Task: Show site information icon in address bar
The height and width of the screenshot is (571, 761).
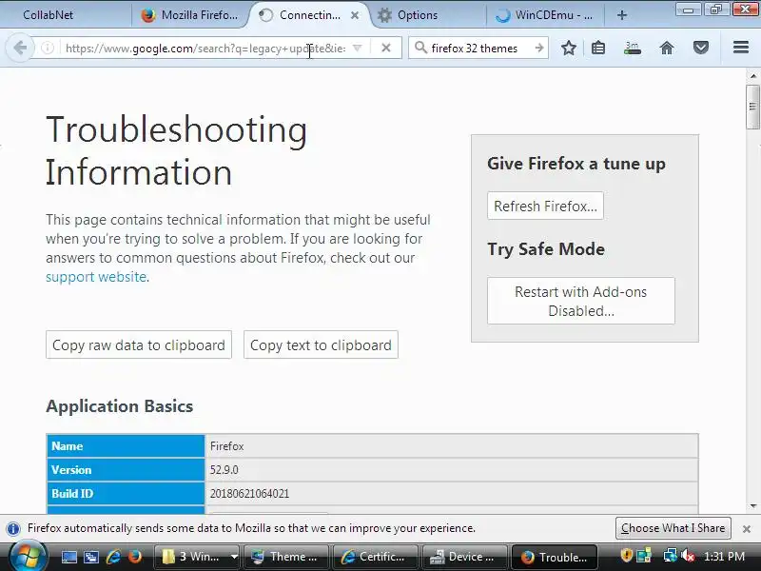Action: coord(47,49)
